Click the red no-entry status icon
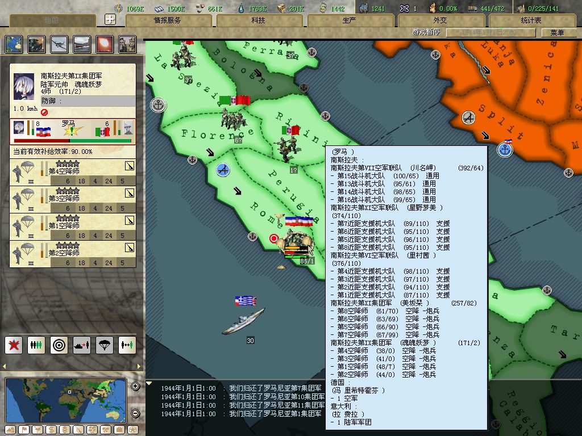This screenshot has height=436, width=582. [x=44, y=112]
